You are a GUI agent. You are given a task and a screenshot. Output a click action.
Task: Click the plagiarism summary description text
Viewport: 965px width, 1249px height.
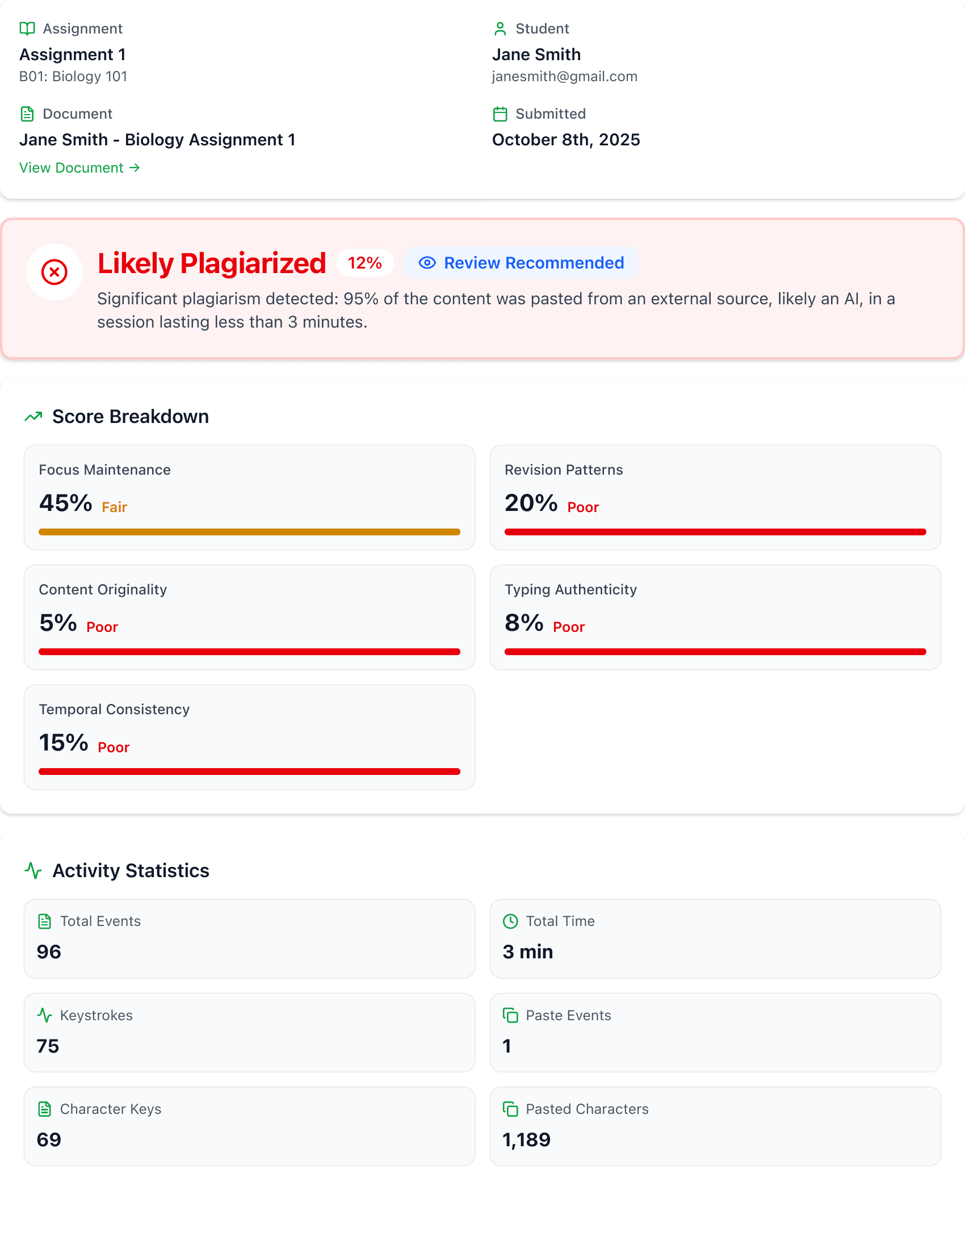click(496, 310)
